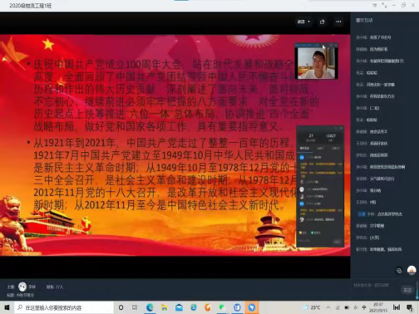Click the user avatar beside the emoji icon
This screenshot has height=314, width=419.
pos(412,270)
